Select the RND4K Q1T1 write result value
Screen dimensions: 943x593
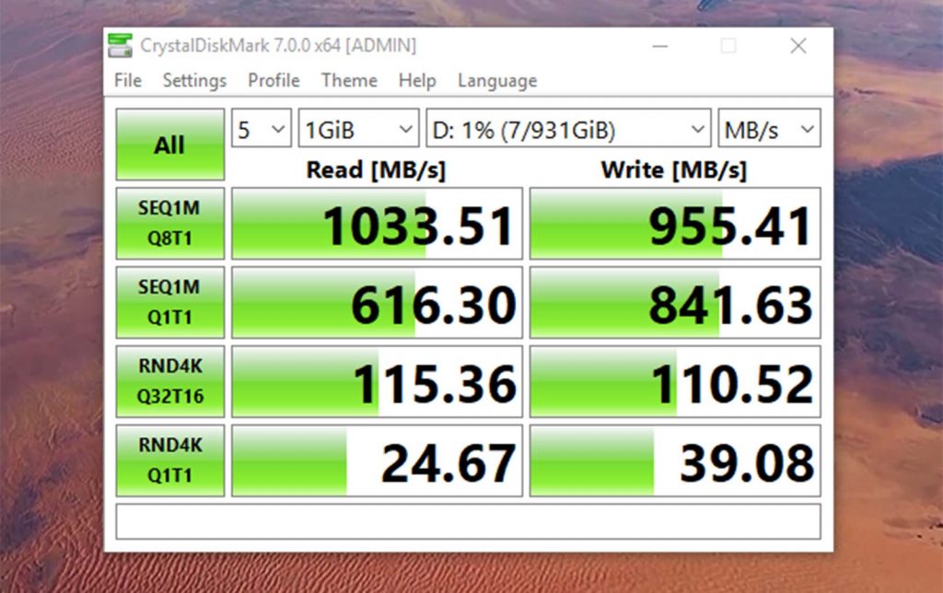coord(675,459)
